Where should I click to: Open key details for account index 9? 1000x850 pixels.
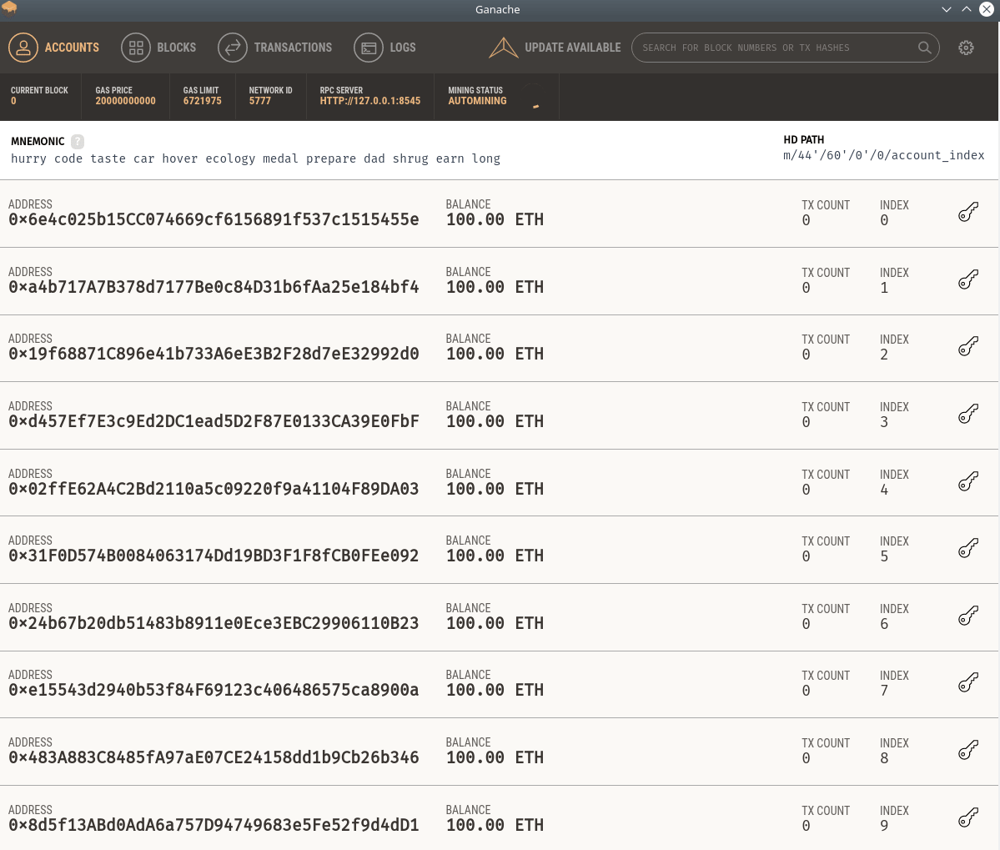pos(967,818)
